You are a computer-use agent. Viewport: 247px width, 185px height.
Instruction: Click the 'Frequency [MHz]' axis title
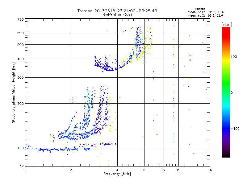(x=117, y=174)
